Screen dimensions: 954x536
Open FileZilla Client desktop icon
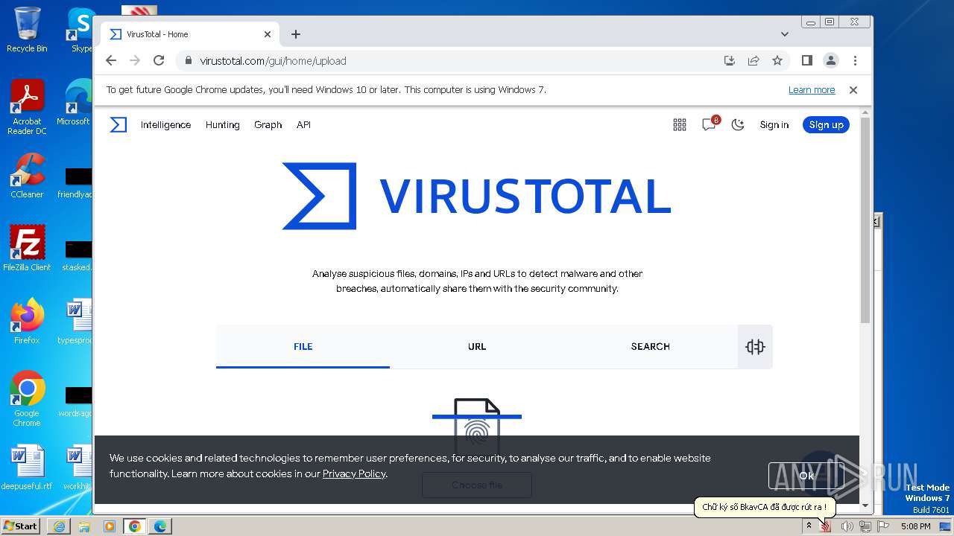coord(27,248)
